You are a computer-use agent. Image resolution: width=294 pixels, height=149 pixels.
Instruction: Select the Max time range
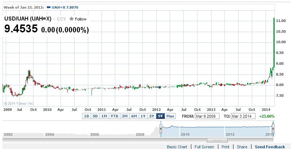point(170,116)
